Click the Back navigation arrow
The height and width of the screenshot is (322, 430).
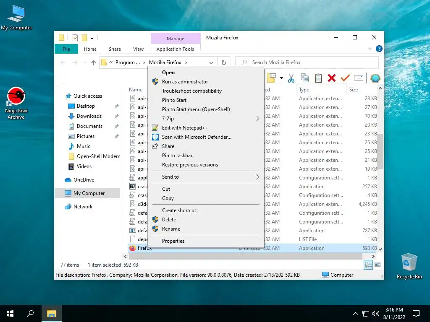point(63,62)
